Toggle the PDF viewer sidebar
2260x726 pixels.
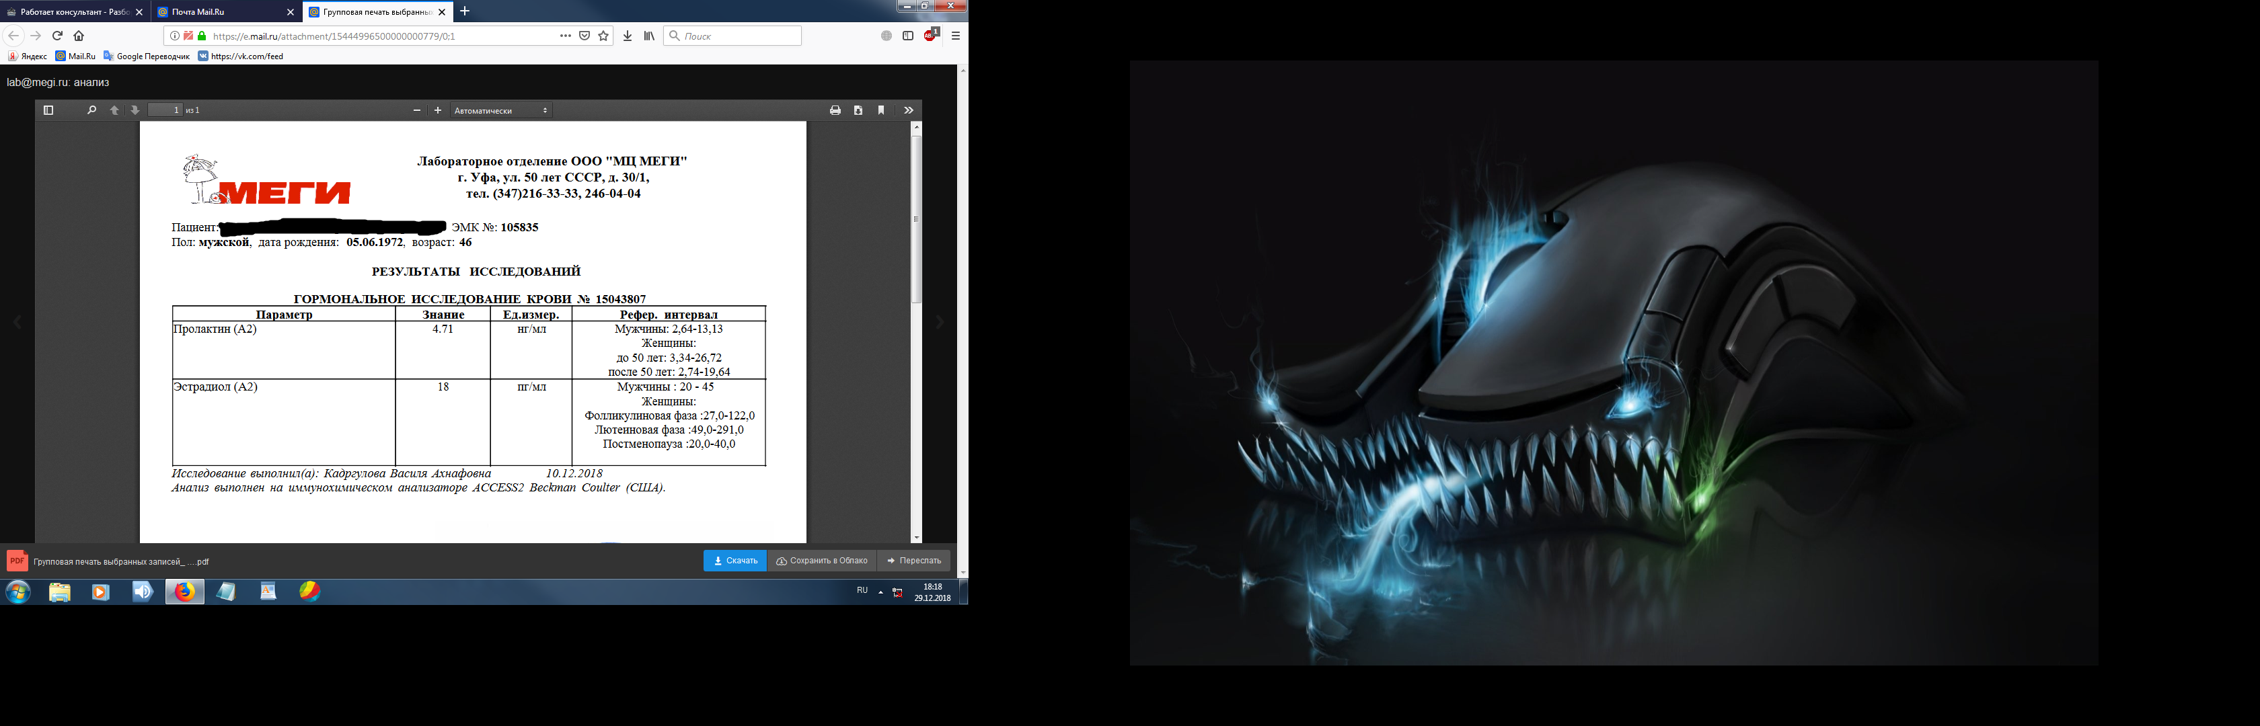[x=48, y=110]
